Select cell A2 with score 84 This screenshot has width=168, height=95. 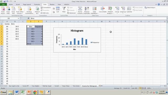pos(7,26)
